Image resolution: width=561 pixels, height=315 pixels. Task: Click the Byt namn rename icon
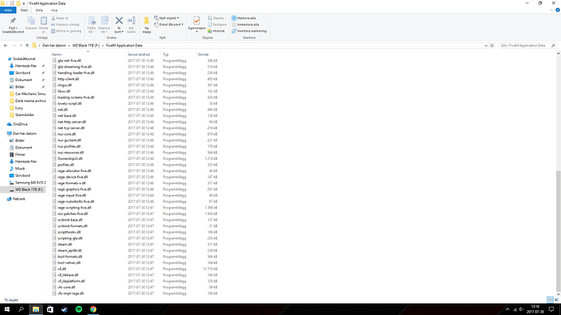click(131, 24)
